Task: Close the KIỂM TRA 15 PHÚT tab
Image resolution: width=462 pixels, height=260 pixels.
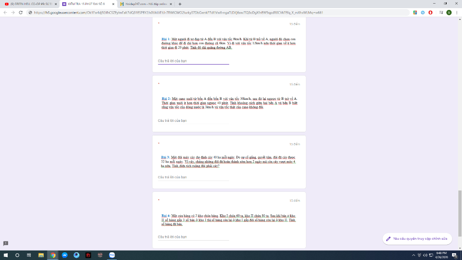Action: (x=113, y=4)
